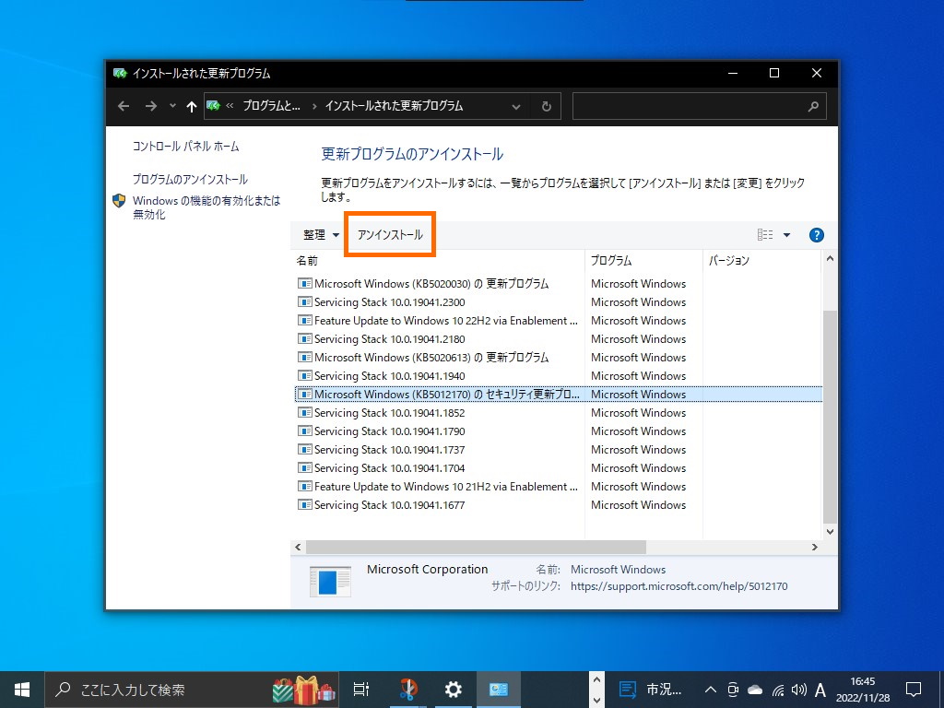The image size is (944, 708).
Task: Open the Windows Settings gear on the taskbar
Action: (x=453, y=689)
